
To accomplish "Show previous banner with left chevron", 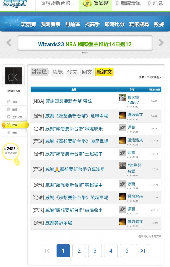I will tap(9, 42).
